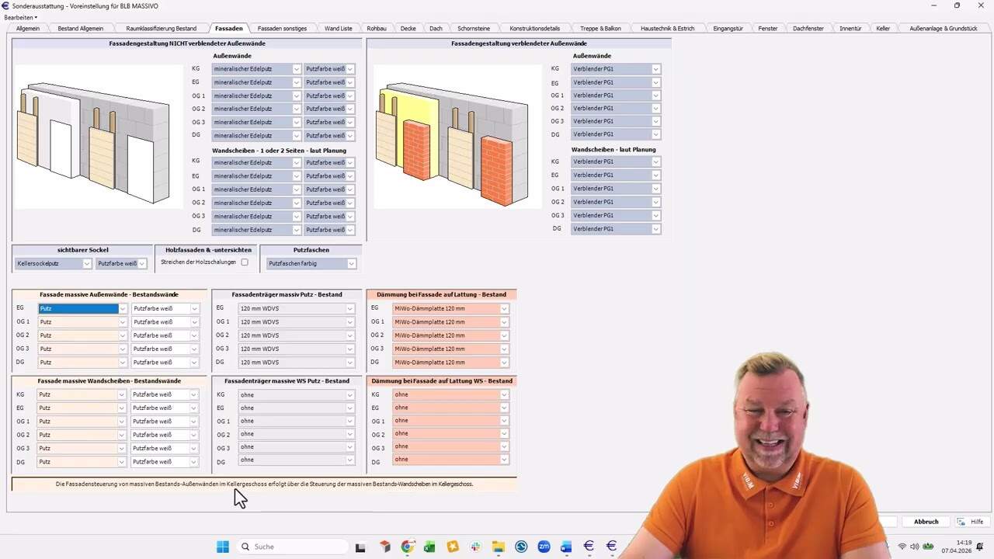Click the volume icon in the system tray

tap(914, 546)
